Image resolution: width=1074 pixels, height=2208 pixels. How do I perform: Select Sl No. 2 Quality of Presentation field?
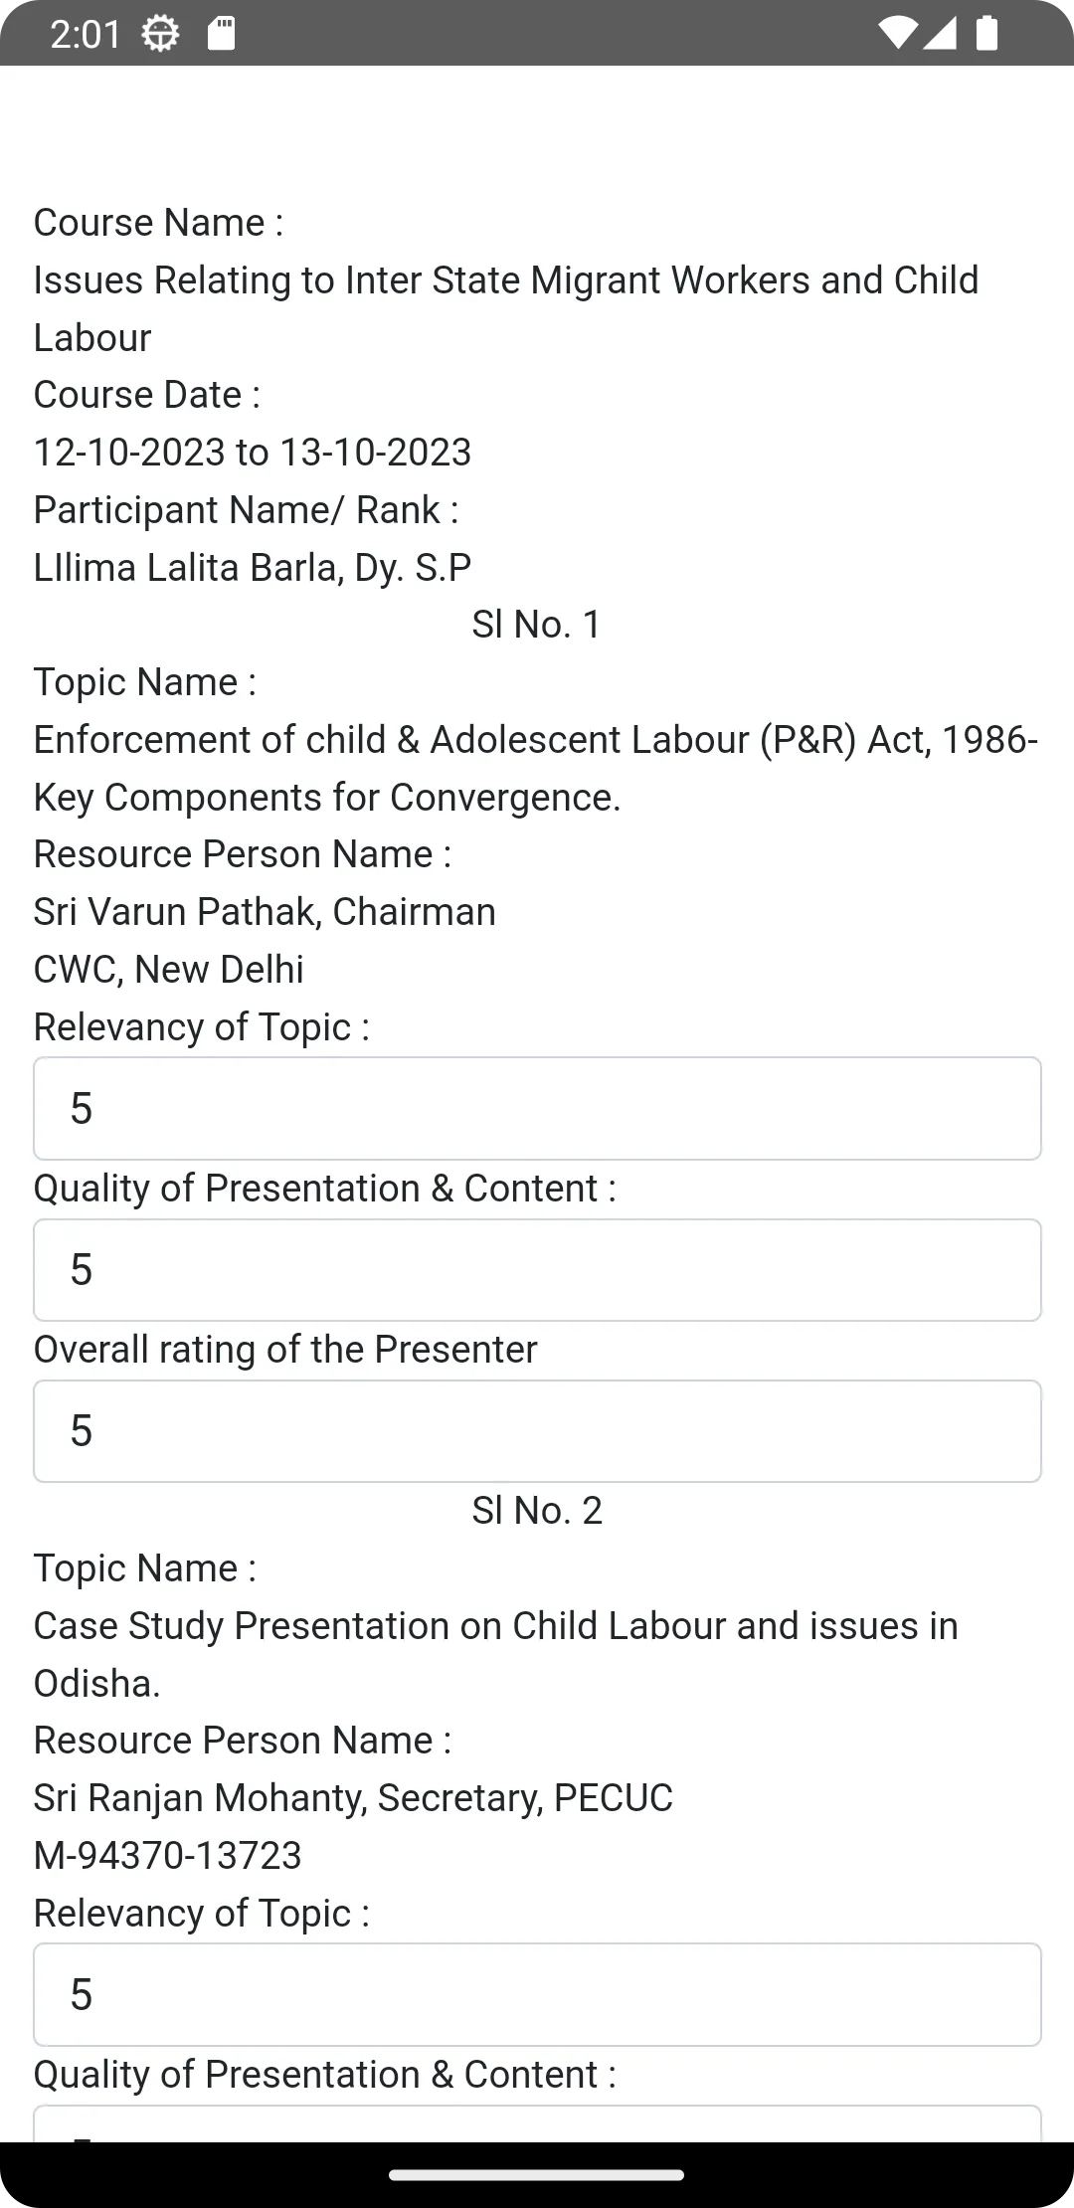537,2124
